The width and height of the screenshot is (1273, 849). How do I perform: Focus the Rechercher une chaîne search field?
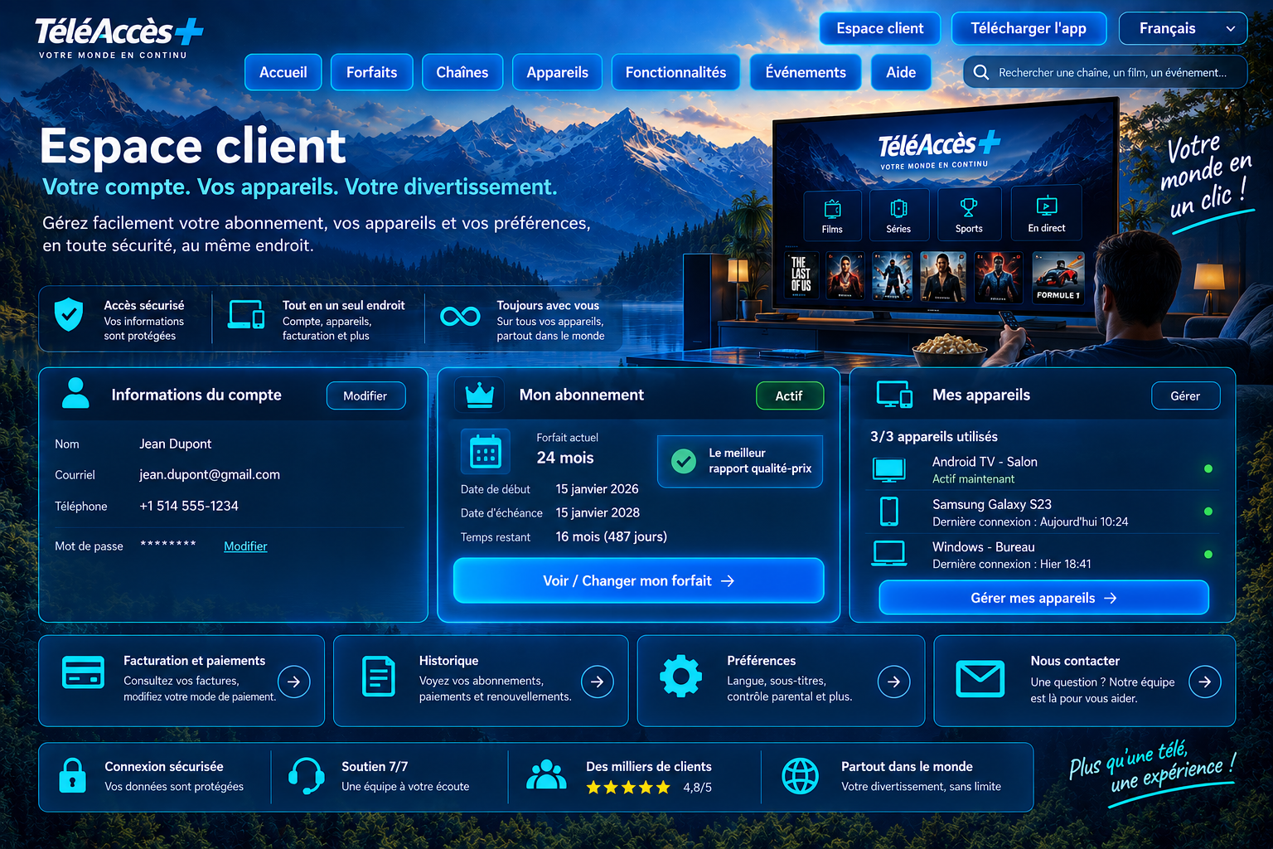pos(1105,72)
